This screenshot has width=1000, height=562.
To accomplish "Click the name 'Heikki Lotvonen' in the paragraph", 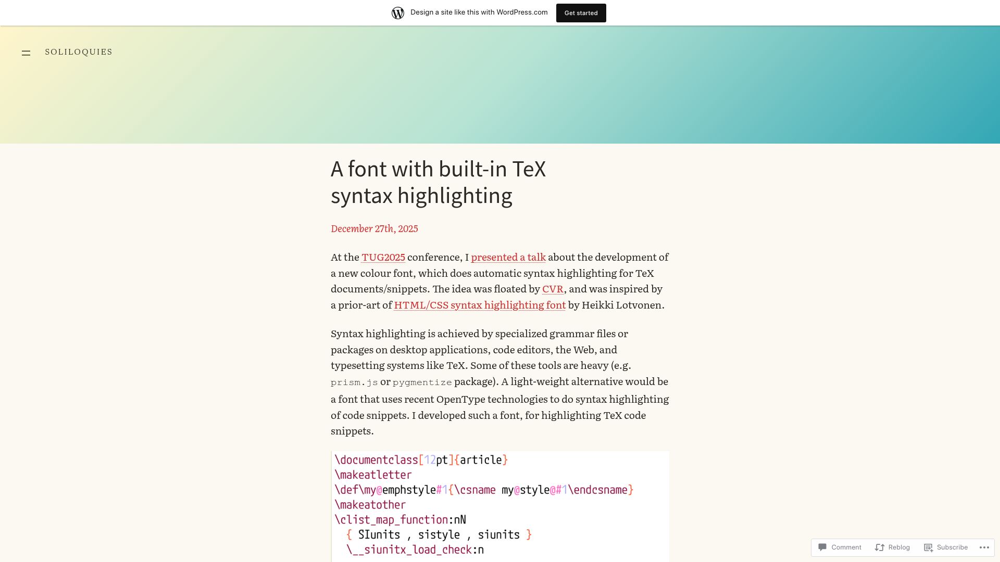I will coord(622,305).
